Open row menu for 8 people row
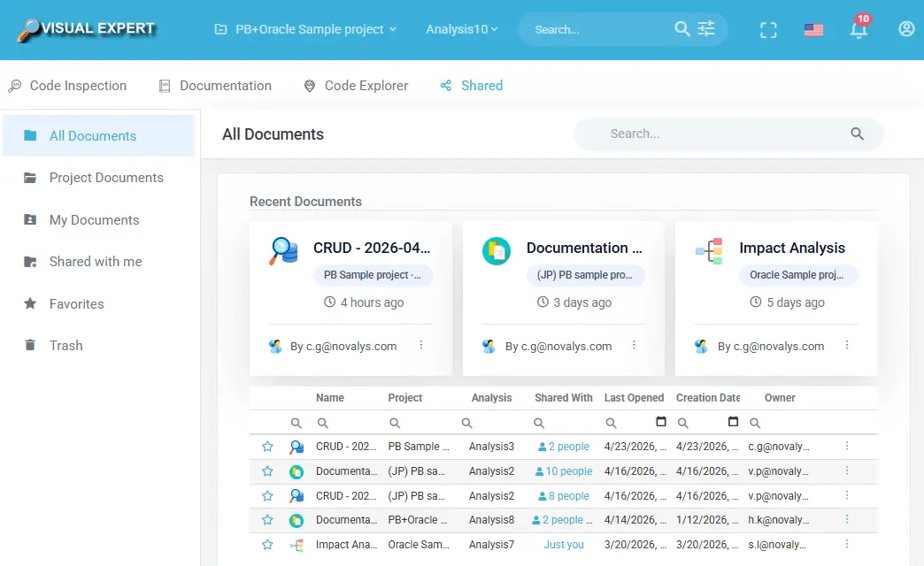Screen dimensions: 924x566 coord(847,495)
